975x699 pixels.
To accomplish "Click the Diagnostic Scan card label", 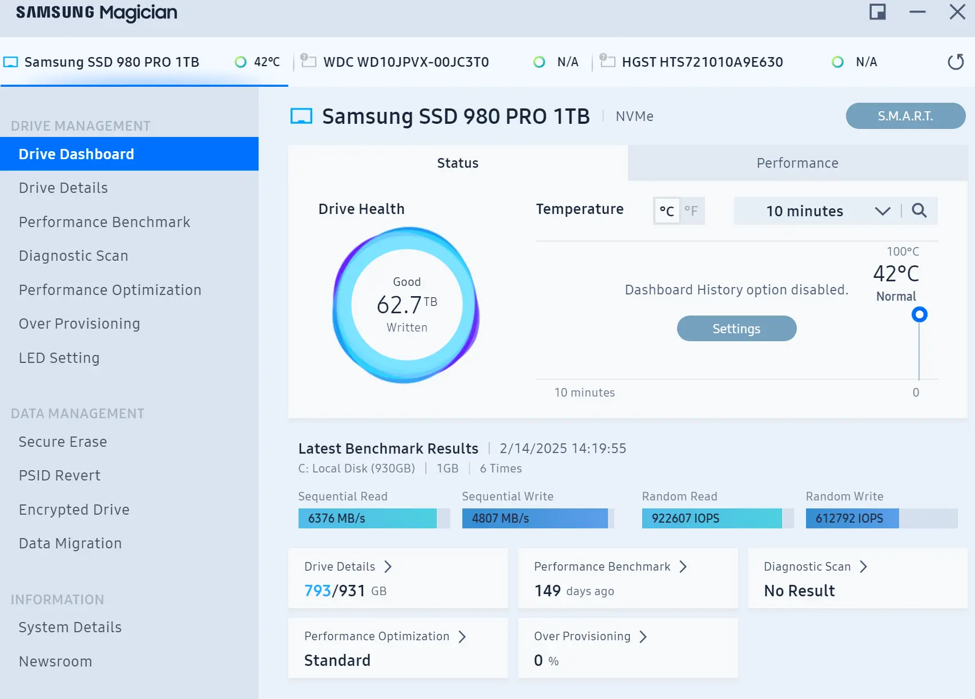I will 807,567.
